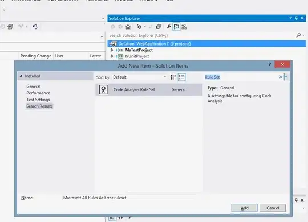Switch to small icons grid view

pos(173,77)
